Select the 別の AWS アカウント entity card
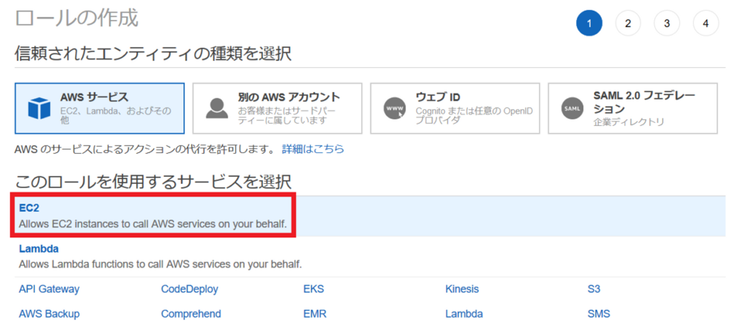 277,108
